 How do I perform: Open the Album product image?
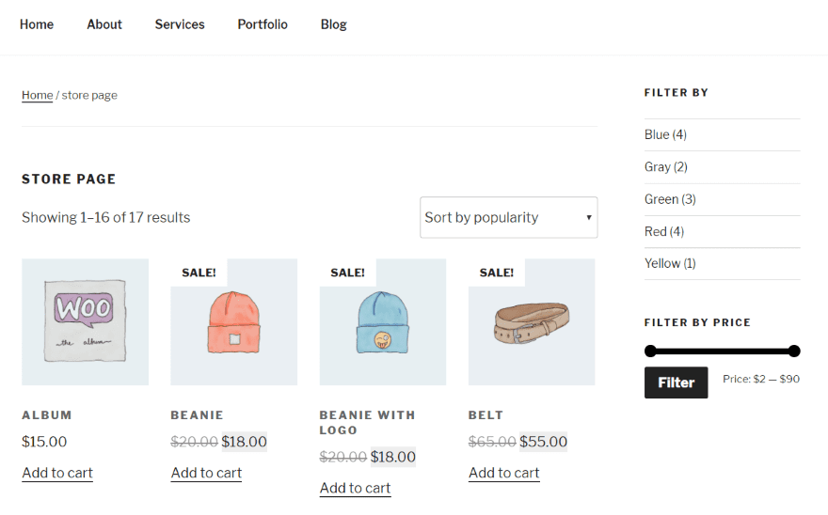tap(85, 321)
